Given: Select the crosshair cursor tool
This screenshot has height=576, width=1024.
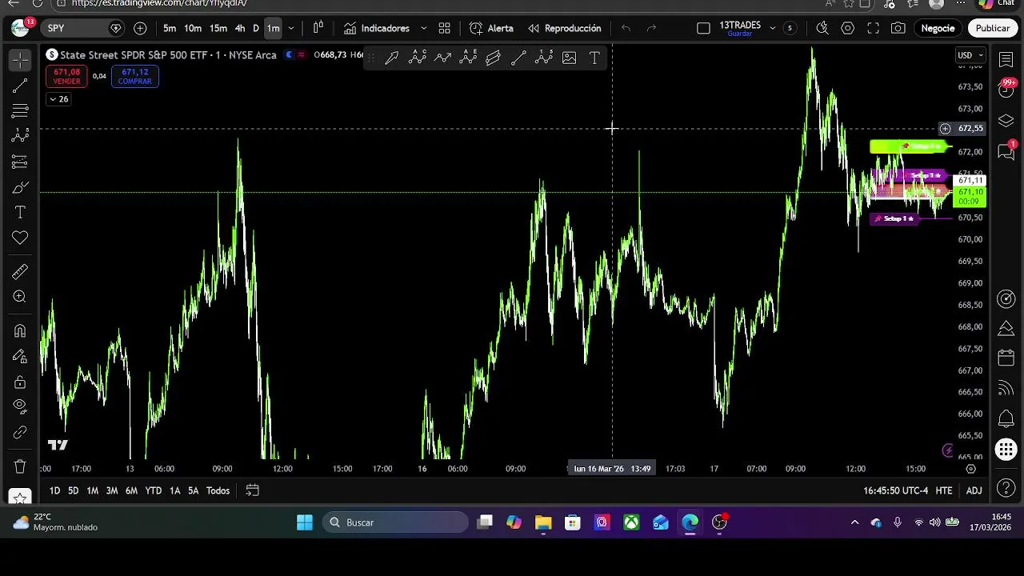Looking at the screenshot, I should tap(20, 60).
